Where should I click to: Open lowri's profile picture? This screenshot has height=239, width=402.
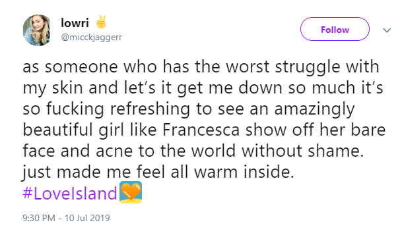[38, 30]
